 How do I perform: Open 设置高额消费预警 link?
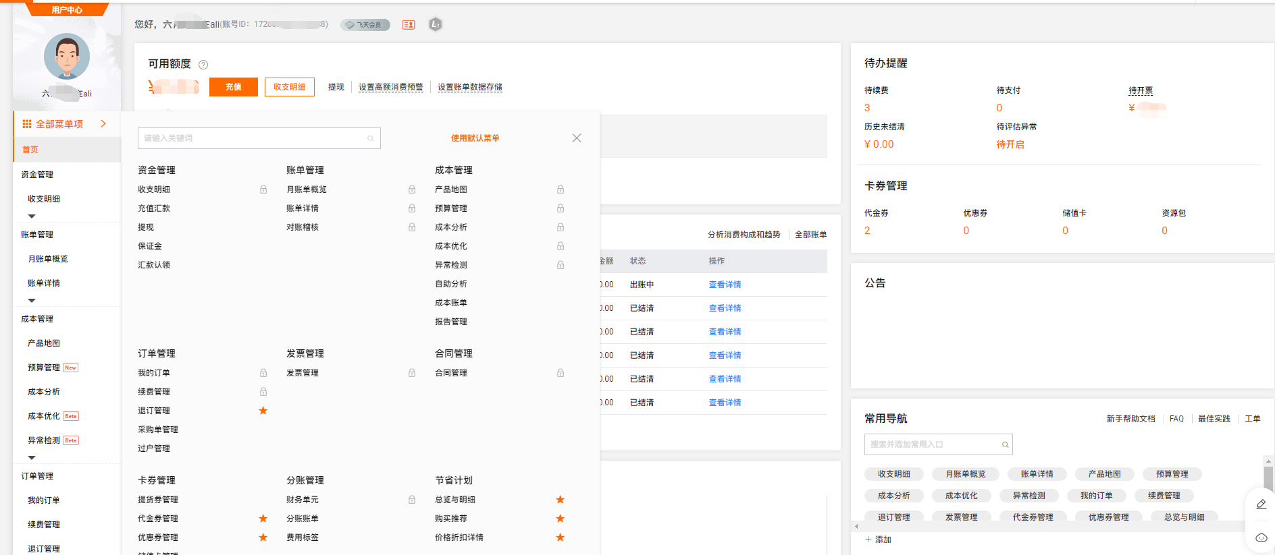[391, 87]
